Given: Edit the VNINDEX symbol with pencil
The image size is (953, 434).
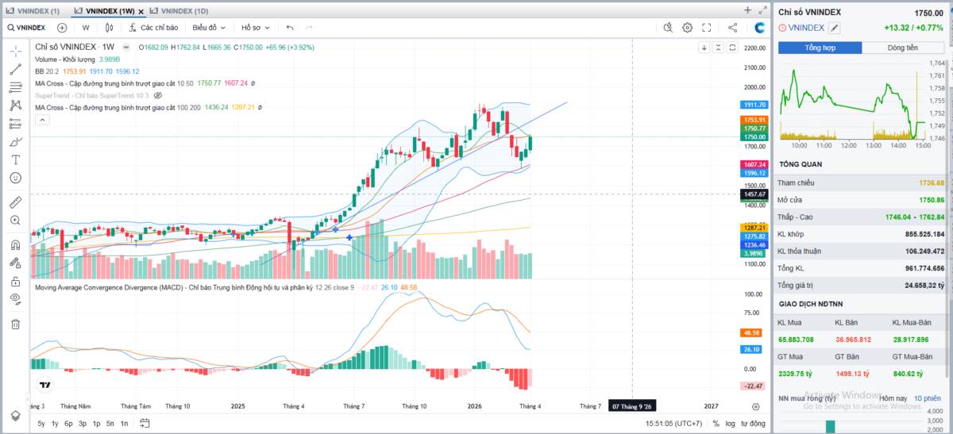Looking at the screenshot, I should click(x=834, y=28).
